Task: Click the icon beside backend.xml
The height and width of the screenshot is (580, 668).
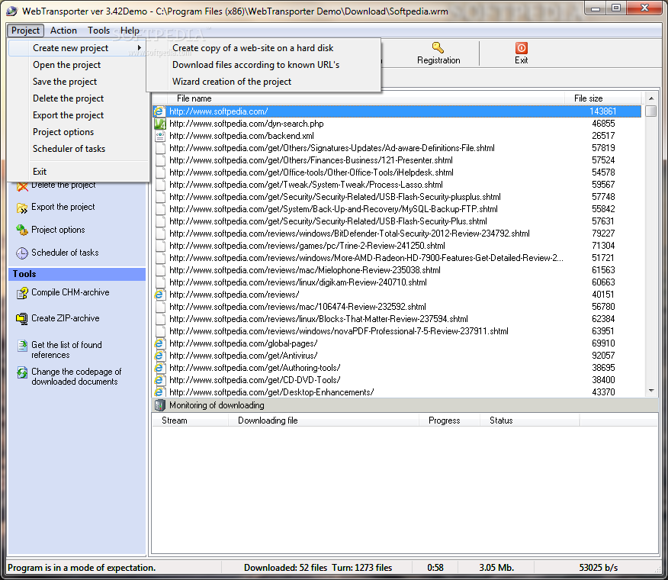Action: tap(160, 136)
